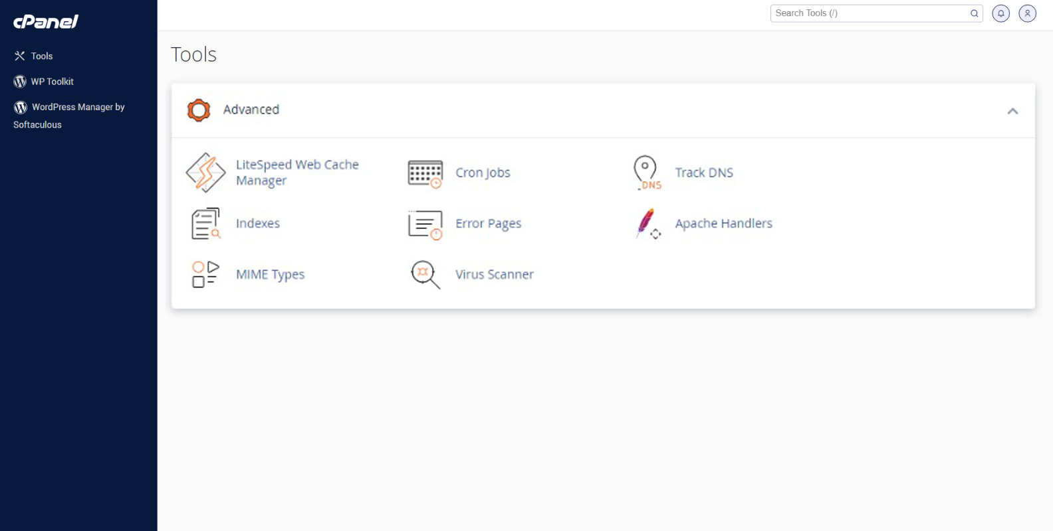Open the notifications bell icon
Screen dimensions: 1053x531
coord(1000,13)
